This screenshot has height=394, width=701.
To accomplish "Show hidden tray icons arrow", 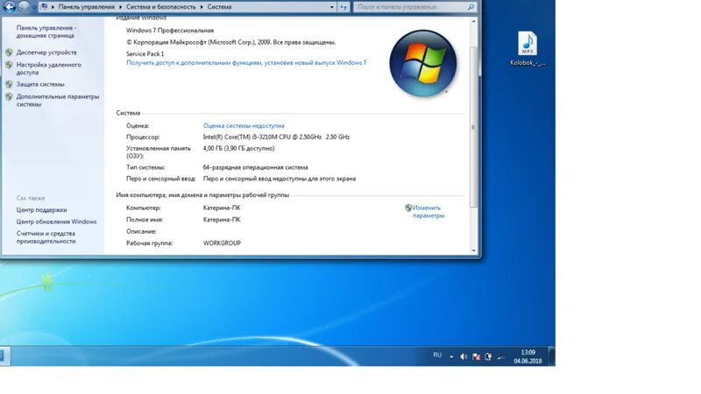I will 451,356.
